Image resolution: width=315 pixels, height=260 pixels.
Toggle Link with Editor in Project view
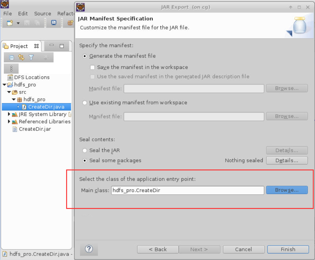tap(21, 58)
